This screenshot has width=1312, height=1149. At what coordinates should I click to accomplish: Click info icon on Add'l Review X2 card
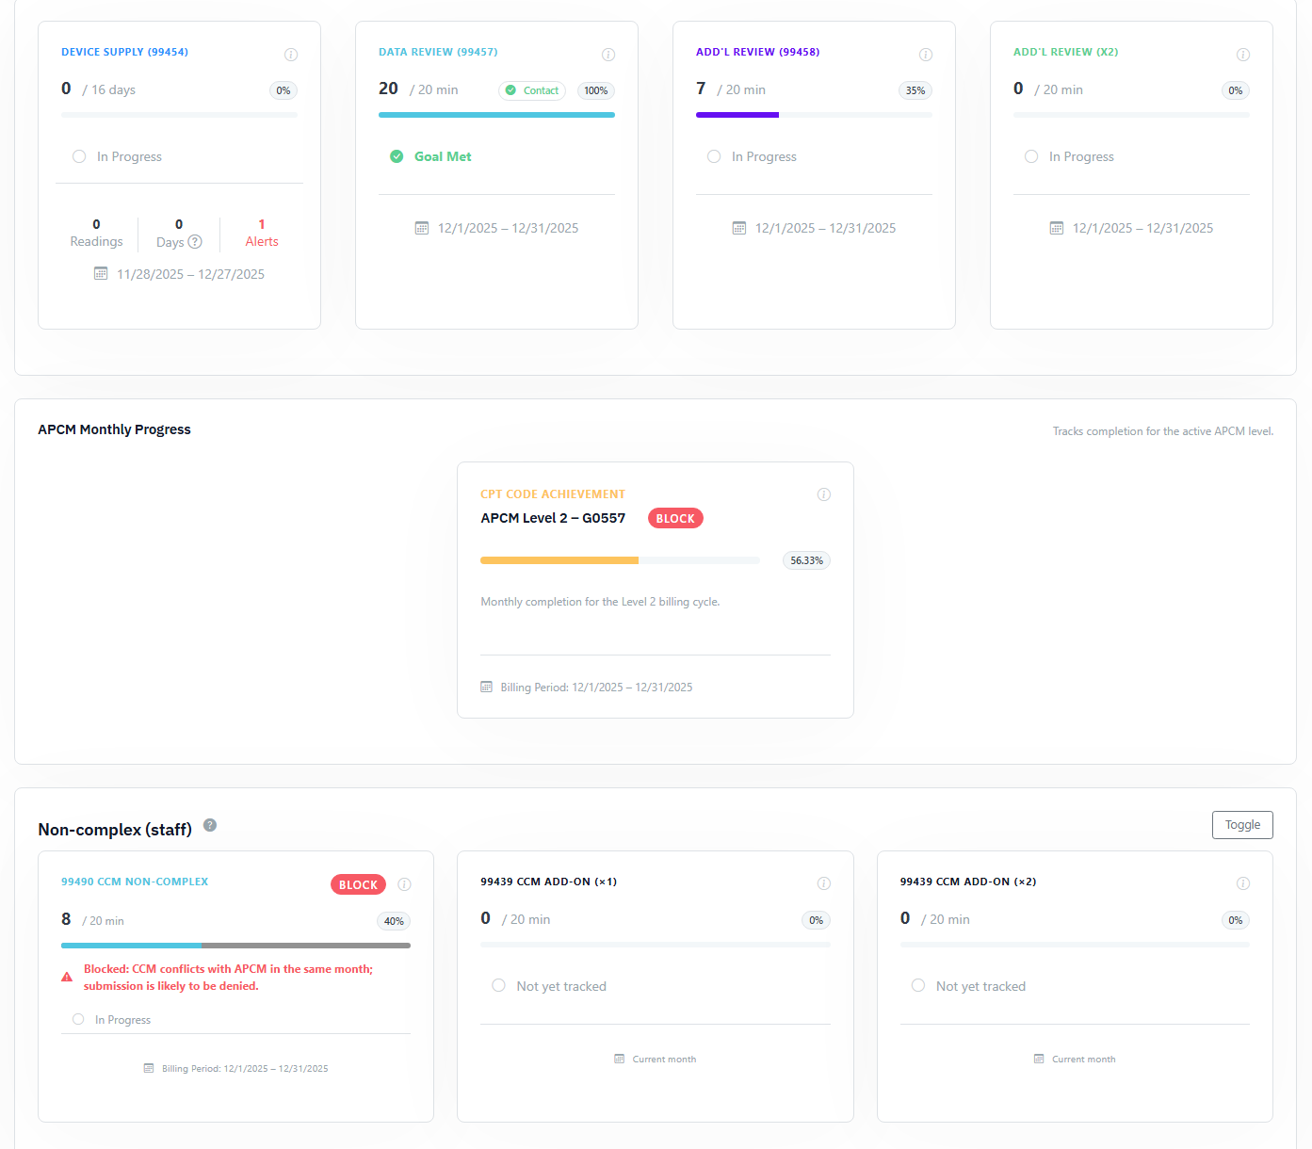click(1243, 55)
